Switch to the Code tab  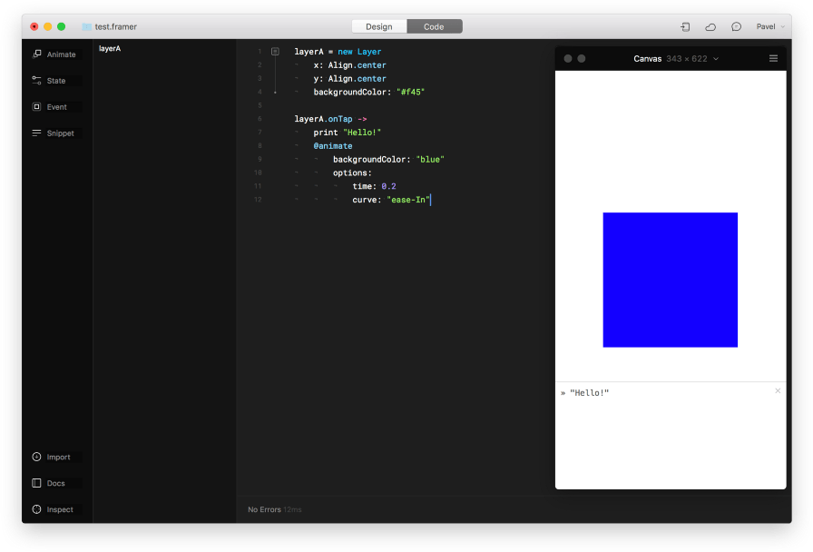click(x=434, y=26)
